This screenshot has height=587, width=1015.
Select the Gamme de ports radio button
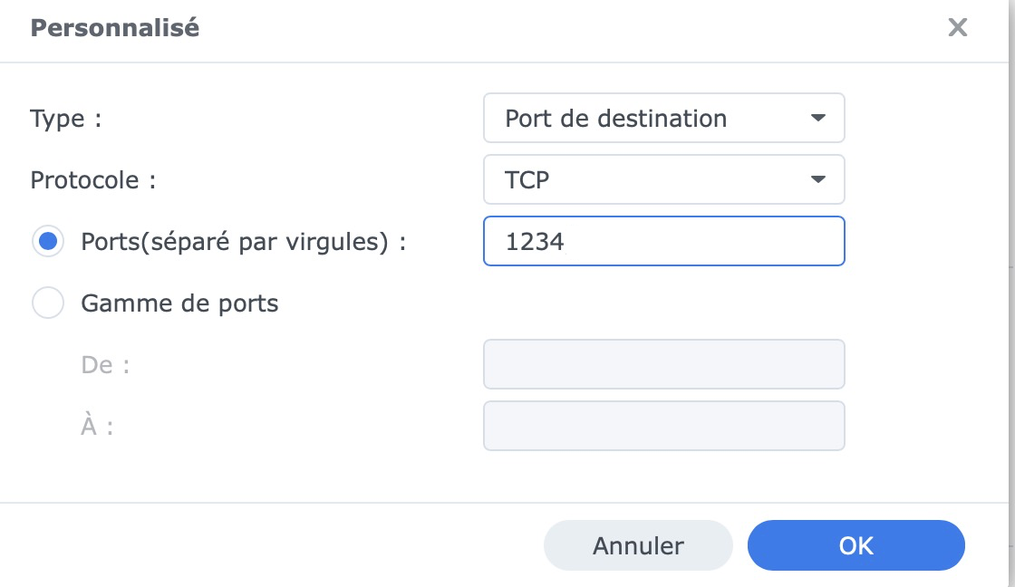point(48,303)
